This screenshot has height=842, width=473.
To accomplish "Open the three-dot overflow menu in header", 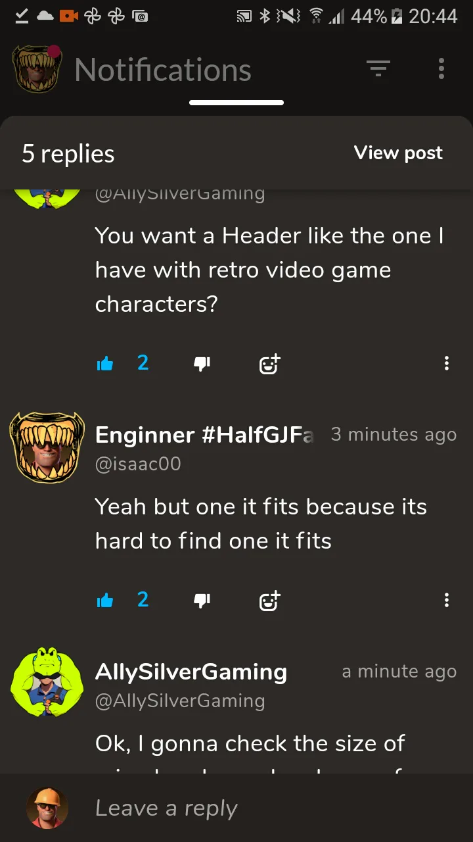I will click(441, 68).
